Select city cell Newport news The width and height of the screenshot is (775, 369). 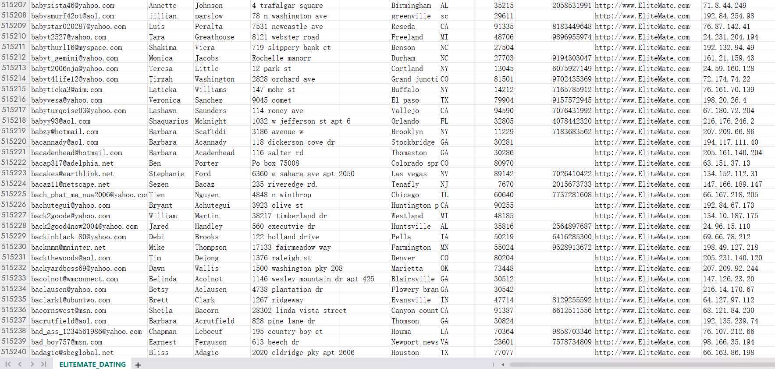415,342
